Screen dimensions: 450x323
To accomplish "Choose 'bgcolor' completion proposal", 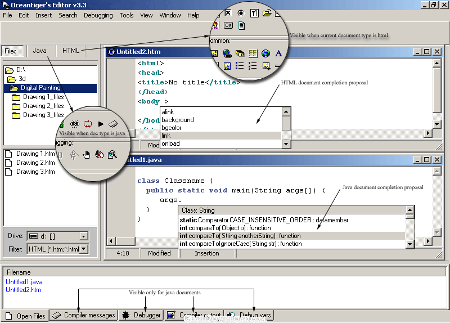I will pos(220,128).
